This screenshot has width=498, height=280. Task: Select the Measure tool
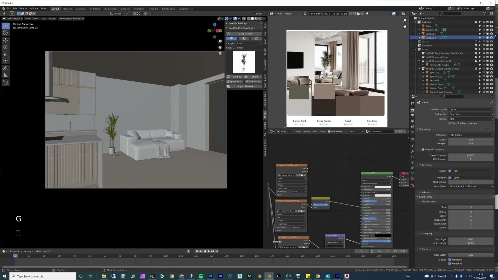coord(5,75)
